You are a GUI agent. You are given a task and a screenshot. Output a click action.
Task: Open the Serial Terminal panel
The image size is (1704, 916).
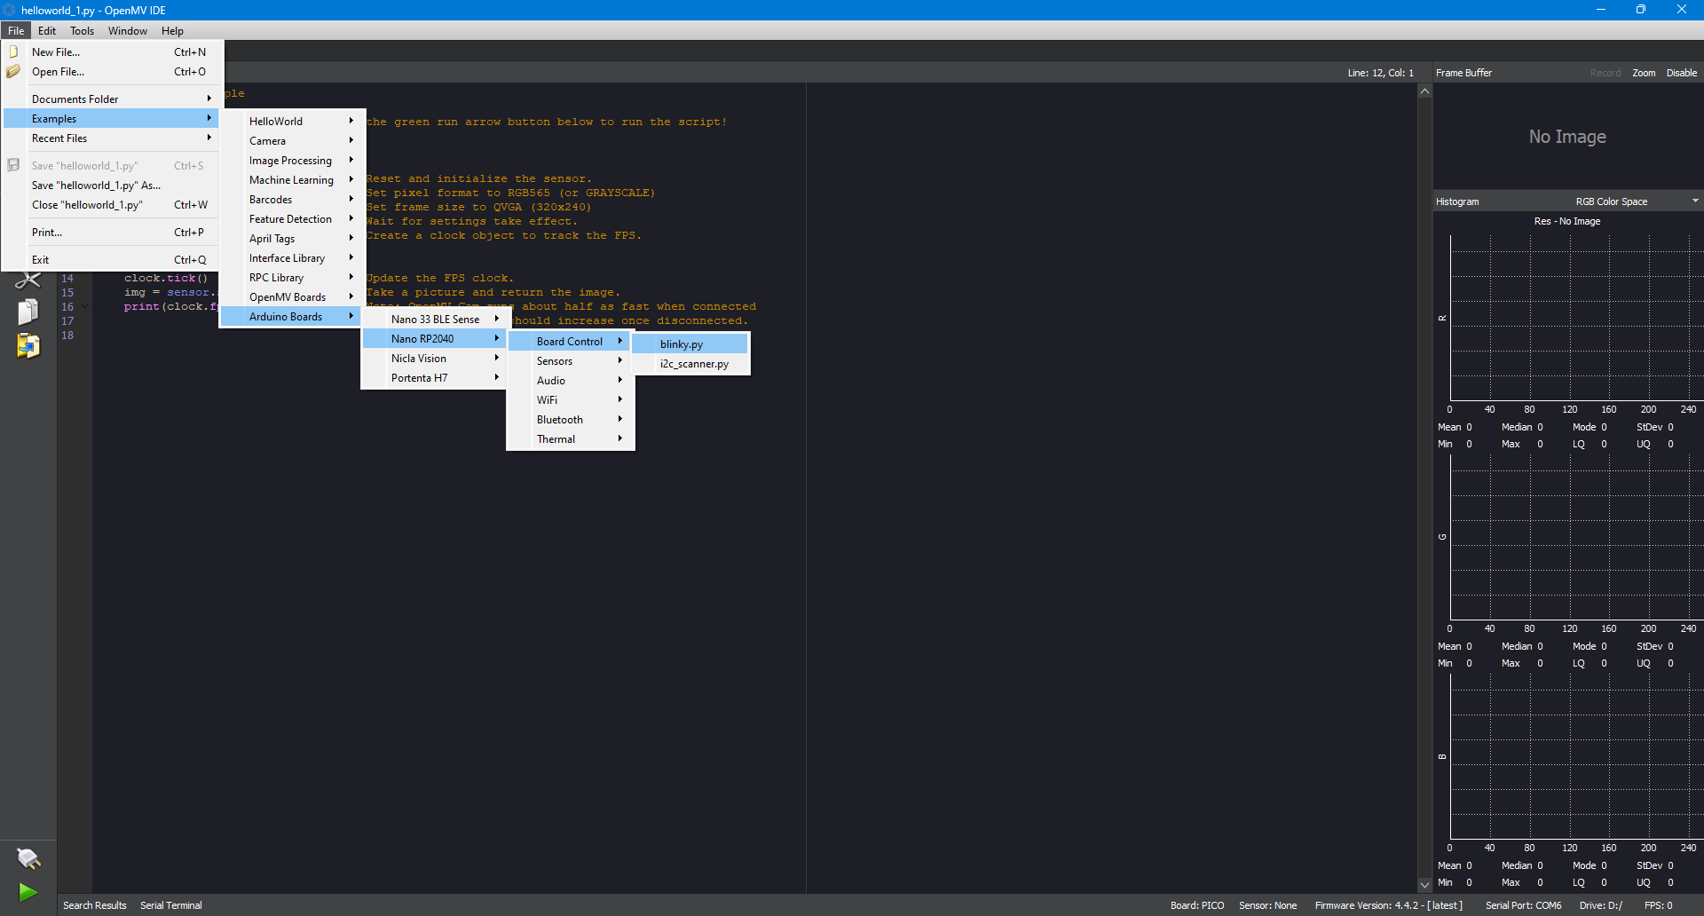[x=171, y=905]
